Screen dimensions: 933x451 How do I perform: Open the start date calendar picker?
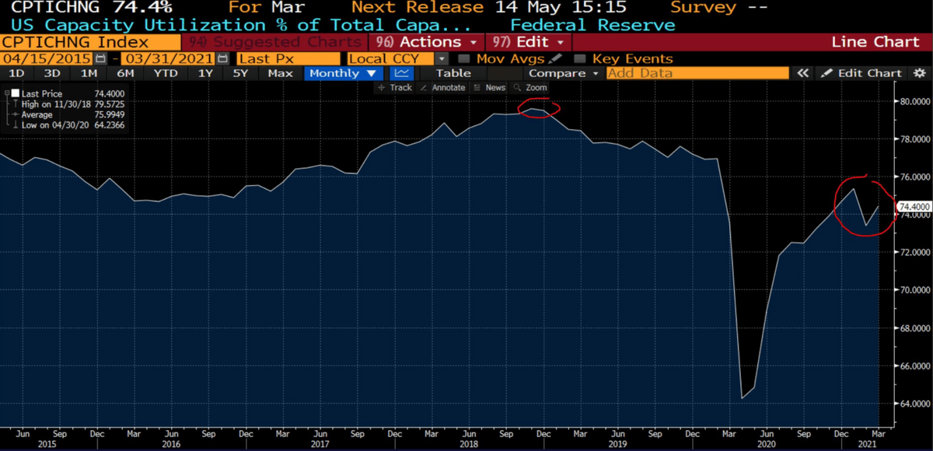(x=101, y=58)
